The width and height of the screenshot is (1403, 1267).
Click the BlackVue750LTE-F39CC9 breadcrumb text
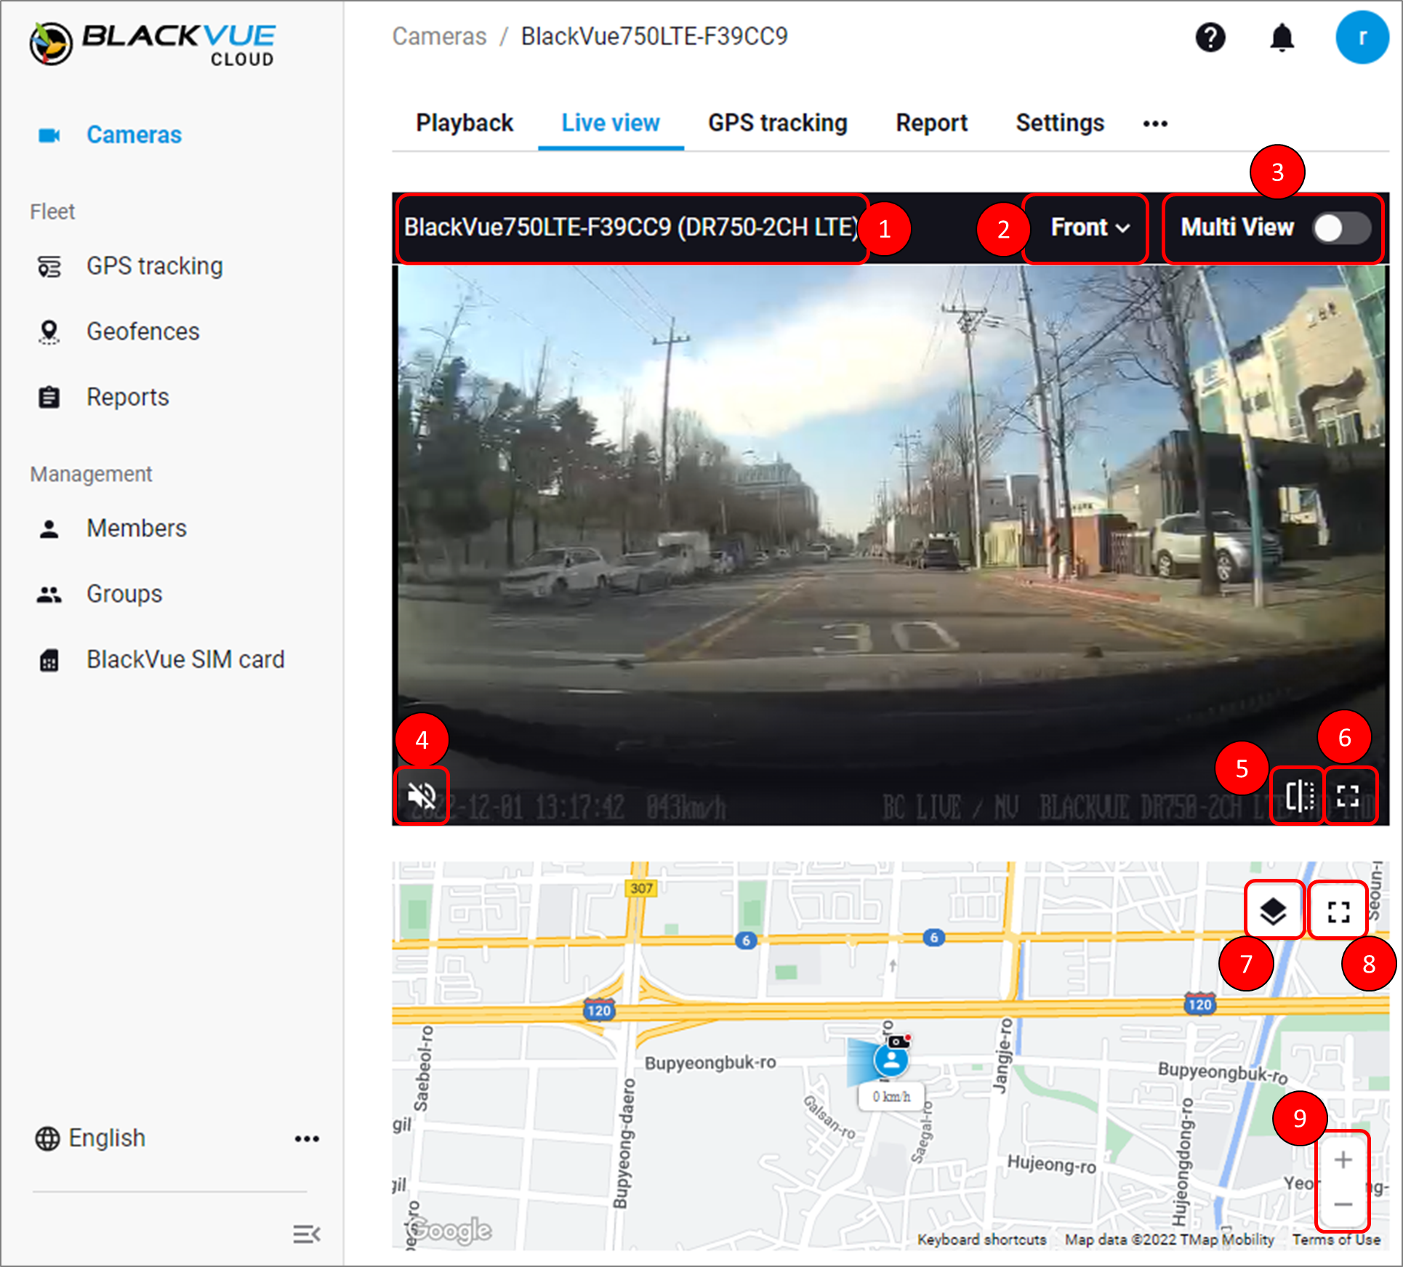click(x=654, y=36)
